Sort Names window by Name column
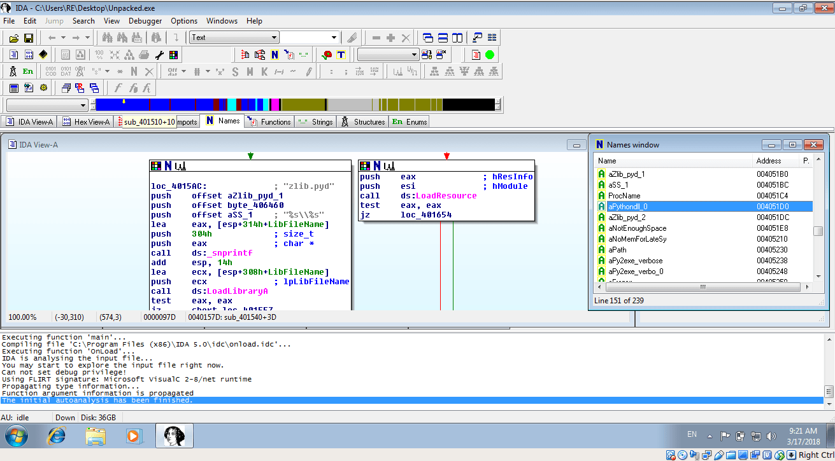This screenshot has height=461, width=835. (x=673, y=161)
